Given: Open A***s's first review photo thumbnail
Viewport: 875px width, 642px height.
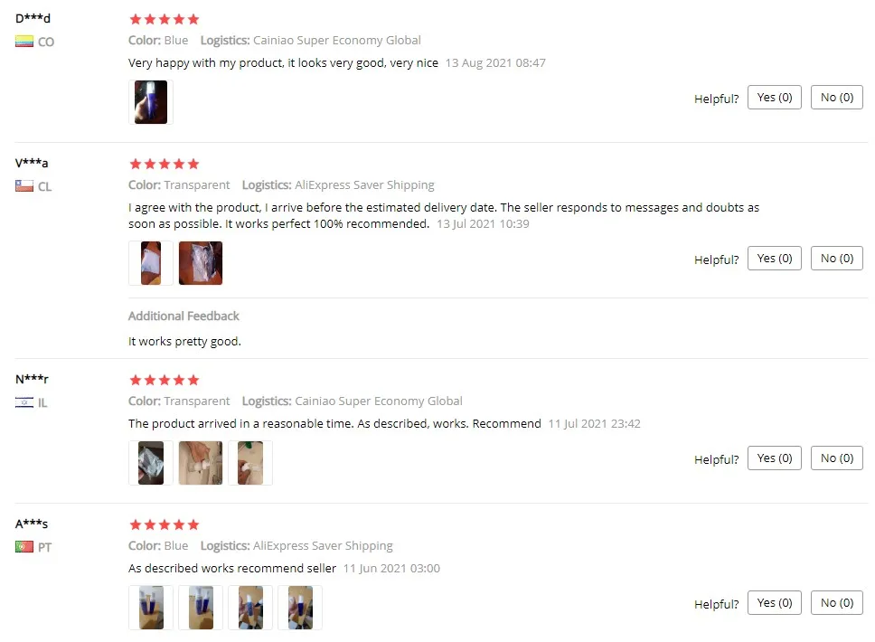Looking at the screenshot, I should click(x=151, y=608).
